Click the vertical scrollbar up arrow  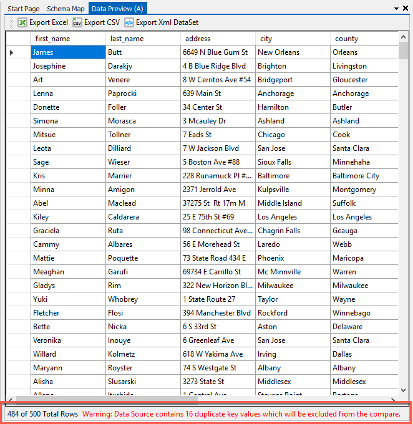tap(403, 37)
